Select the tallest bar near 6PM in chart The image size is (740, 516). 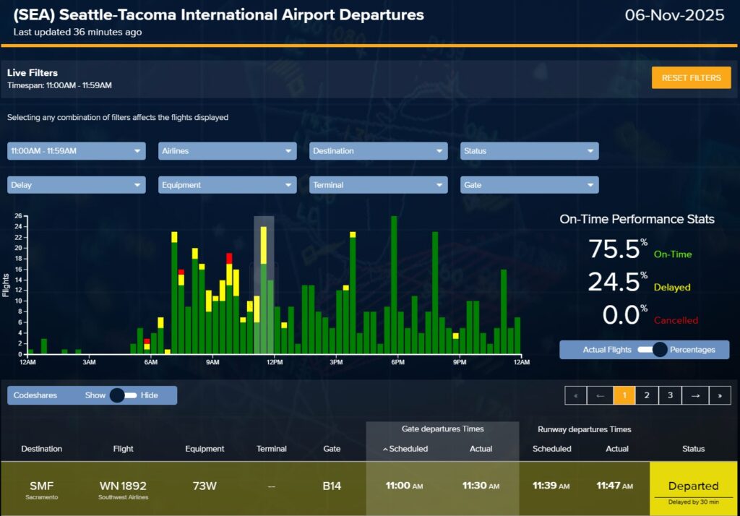click(x=394, y=285)
